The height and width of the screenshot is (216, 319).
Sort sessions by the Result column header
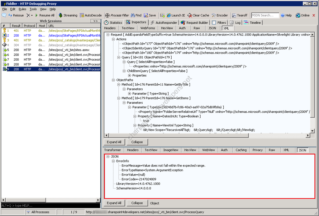coord(16,26)
